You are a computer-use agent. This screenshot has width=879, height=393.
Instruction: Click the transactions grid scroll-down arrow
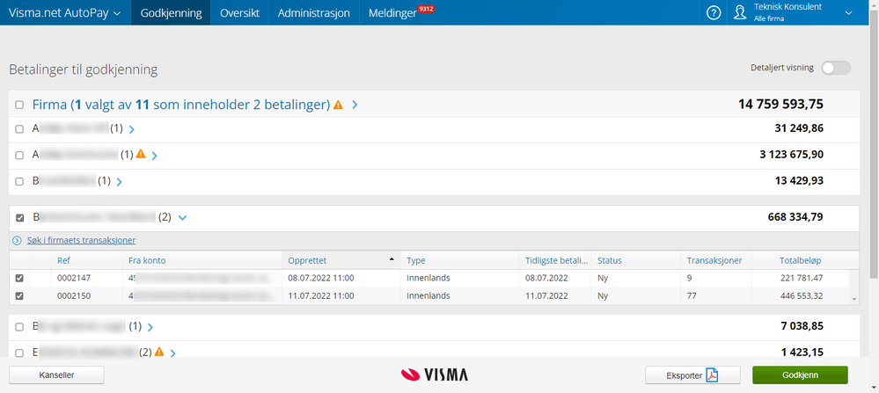pyautogui.click(x=854, y=300)
